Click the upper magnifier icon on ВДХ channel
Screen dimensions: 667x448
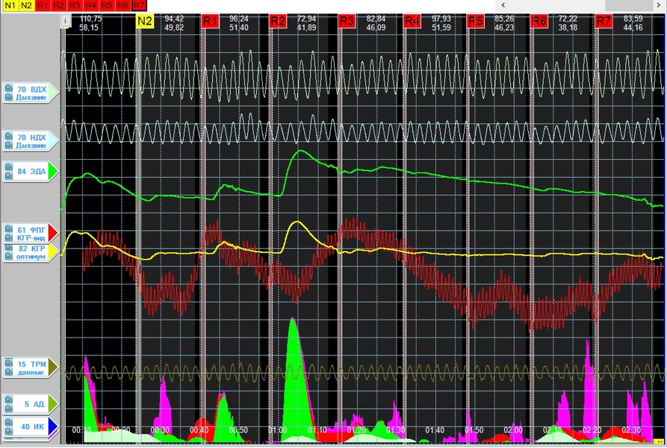8,89
